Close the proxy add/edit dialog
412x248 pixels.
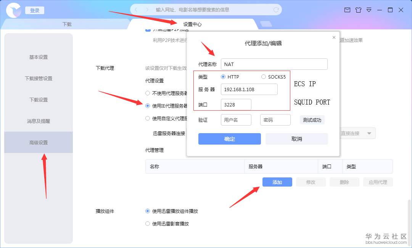click(x=334, y=37)
